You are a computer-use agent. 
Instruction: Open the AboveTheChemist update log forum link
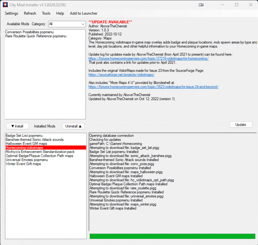148,58
